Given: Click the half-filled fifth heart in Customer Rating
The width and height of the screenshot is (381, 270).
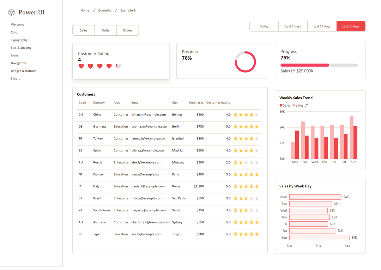Looking at the screenshot, I should pyautogui.click(x=118, y=66).
